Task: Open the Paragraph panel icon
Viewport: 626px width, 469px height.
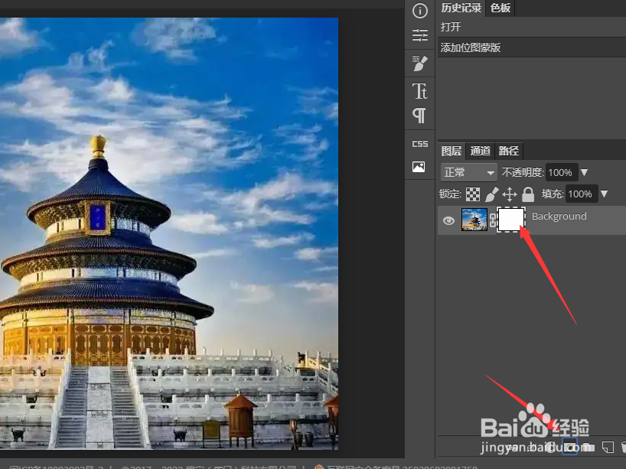Action: click(x=419, y=116)
